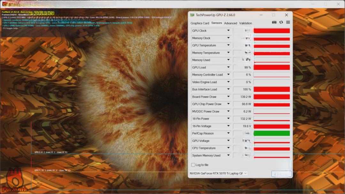Open the Bus Interface Load dropdown

[x=228, y=89]
